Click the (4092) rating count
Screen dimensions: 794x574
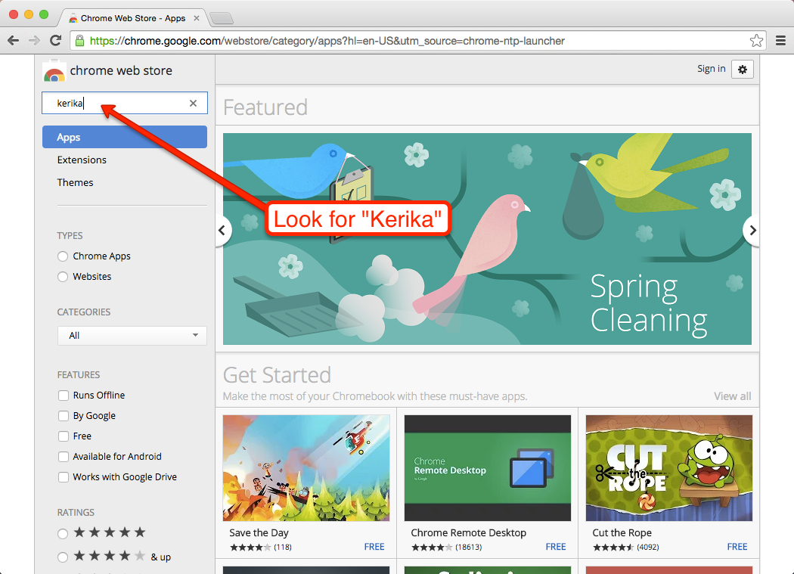(647, 547)
